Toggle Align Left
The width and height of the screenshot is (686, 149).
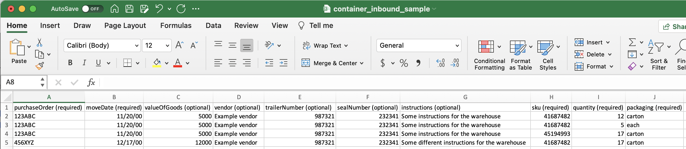(218, 63)
